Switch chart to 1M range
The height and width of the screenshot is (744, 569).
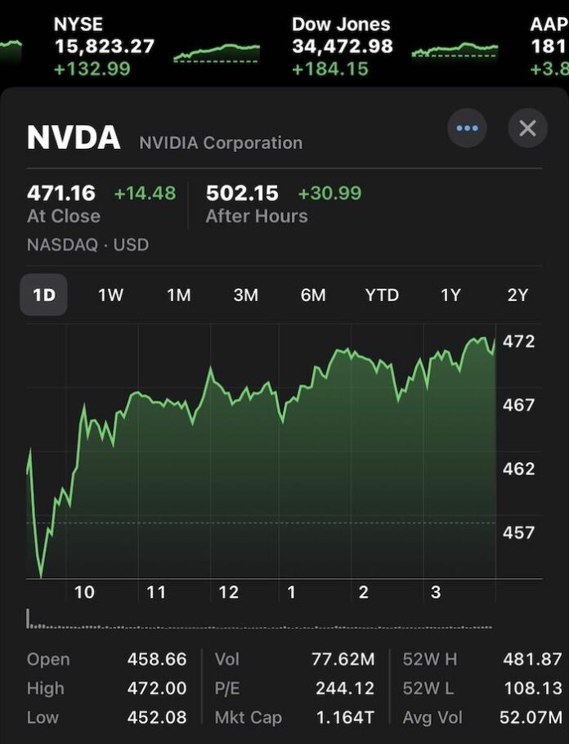[x=178, y=295]
